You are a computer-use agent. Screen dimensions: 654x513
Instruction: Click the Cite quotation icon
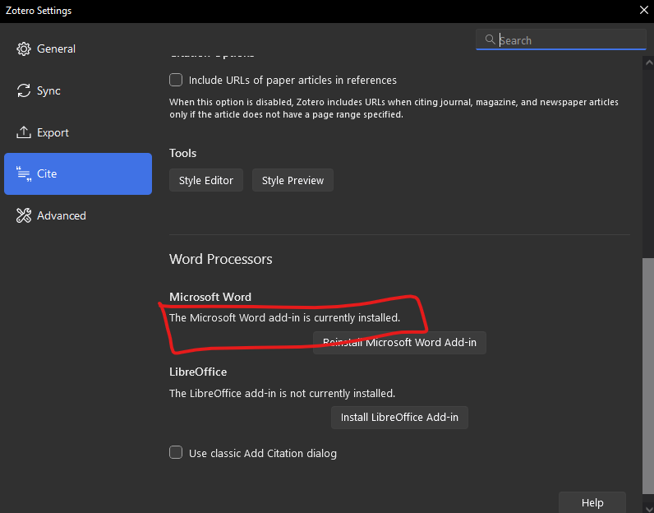pyautogui.click(x=23, y=173)
